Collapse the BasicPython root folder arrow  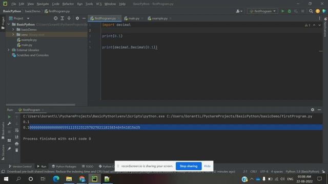(9, 25)
